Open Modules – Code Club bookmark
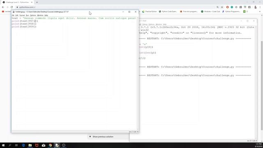263x148 pixels. pos(210,12)
